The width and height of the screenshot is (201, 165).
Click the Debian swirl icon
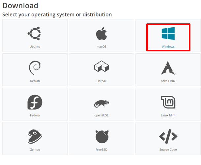[x=35, y=68]
